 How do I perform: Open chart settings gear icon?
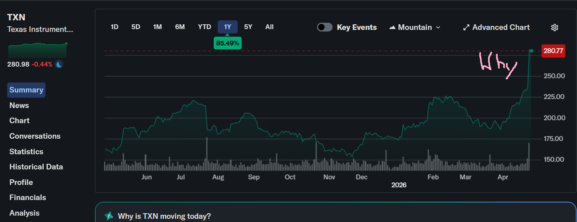pyautogui.click(x=554, y=28)
